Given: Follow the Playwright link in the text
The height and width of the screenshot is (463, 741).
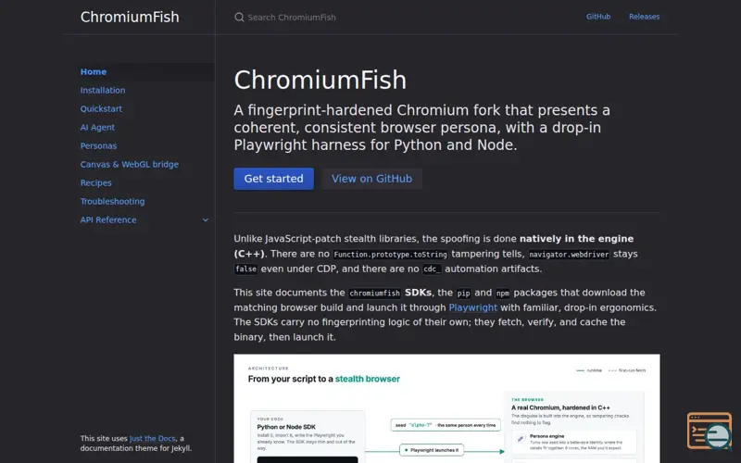Looking at the screenshot, I should (x=473, y=307).
